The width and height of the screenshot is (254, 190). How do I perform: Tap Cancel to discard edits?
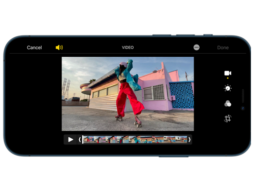35,48
